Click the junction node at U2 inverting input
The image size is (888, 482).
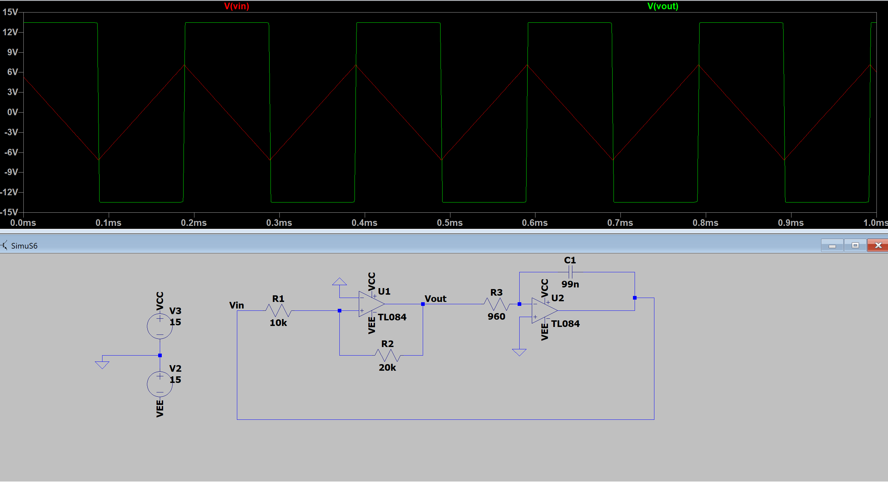point(519,304)
